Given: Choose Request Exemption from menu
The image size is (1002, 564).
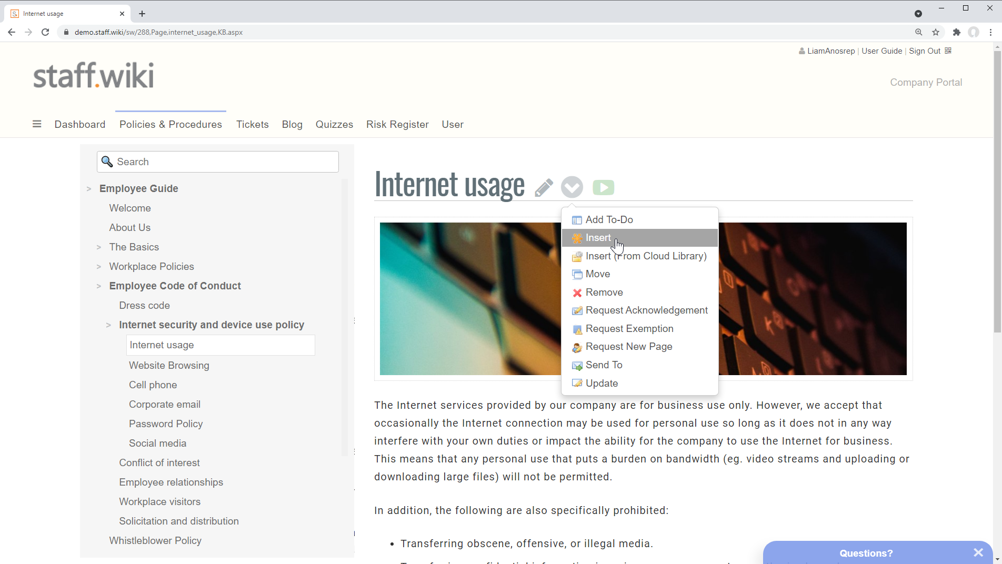Looking at the screenshot, I should coord(640,329).
